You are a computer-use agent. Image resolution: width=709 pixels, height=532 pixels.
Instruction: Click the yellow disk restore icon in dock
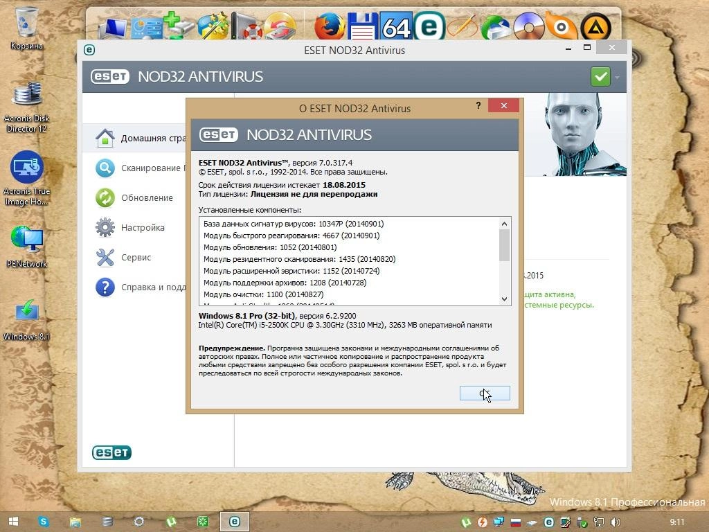(280, 26)
